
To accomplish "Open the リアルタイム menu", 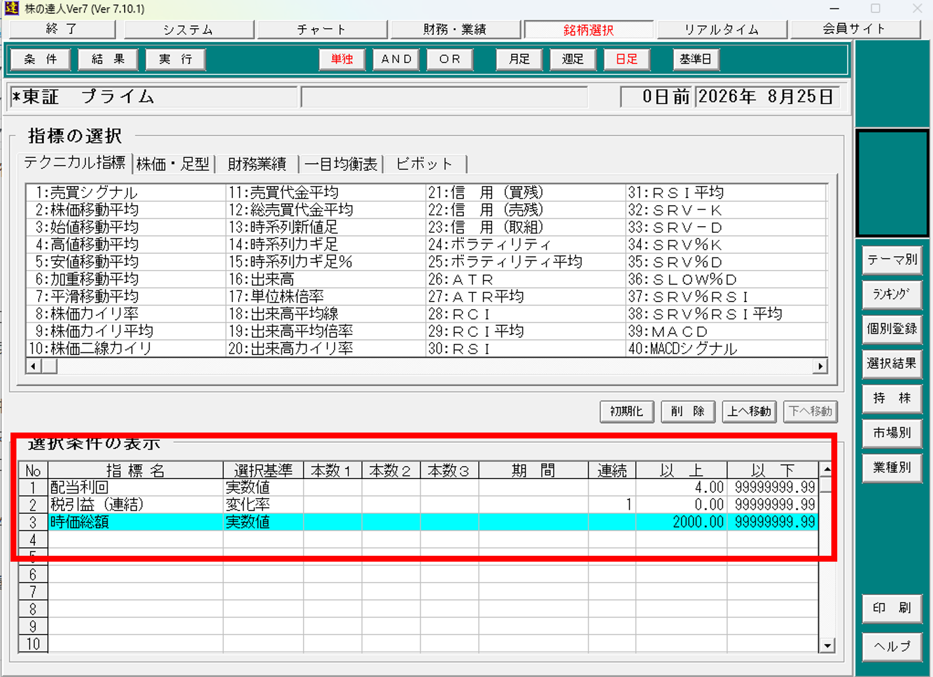I will coord(722,29).
